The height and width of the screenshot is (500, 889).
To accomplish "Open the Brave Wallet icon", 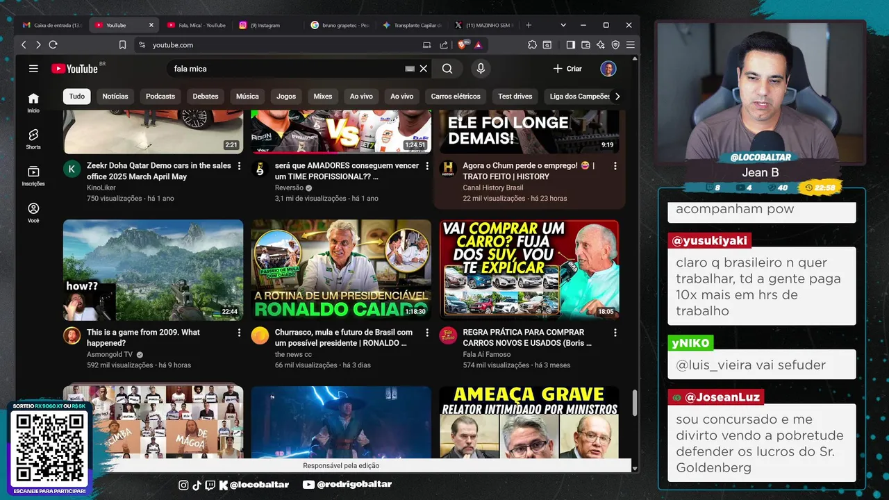I will [585, 44].
